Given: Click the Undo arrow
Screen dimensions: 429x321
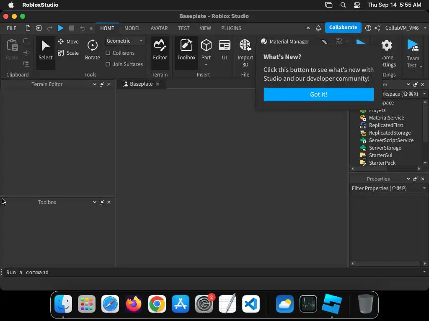Looking at the screenshot, I should [x=83, y=28].
